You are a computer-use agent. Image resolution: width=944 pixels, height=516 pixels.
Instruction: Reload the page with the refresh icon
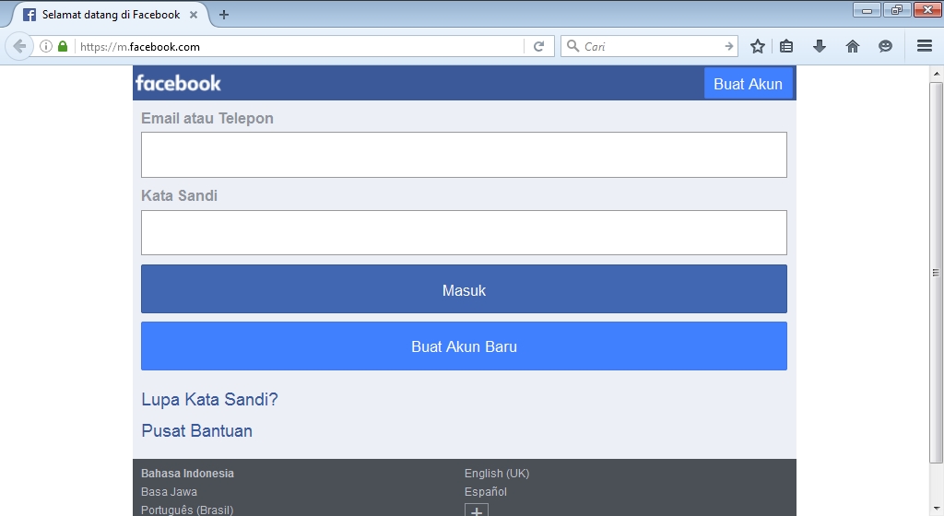[538, 46]
